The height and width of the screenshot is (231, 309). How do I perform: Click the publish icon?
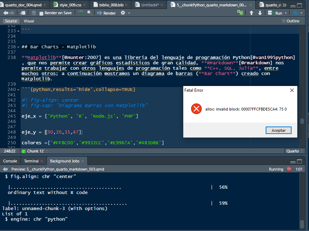(x=295, y=13)
